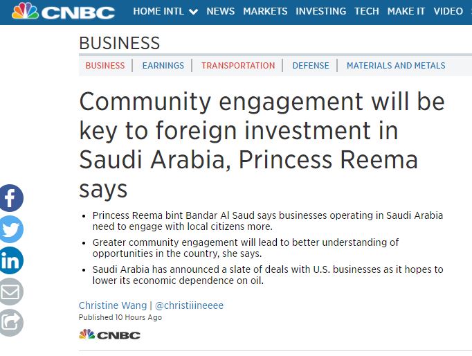Image resolution: width=472 pixels, height=356 pixels.
Task: Click the small CNBC logo below byline
Action: pyautogui.click(x=109, y=335)
